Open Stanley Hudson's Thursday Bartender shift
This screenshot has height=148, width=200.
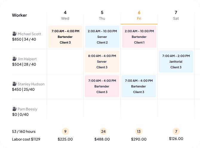click(102, 86)
